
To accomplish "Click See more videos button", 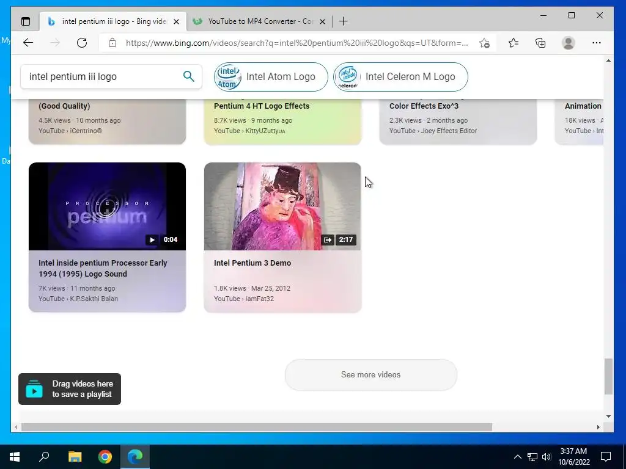I will coord(371,374).
